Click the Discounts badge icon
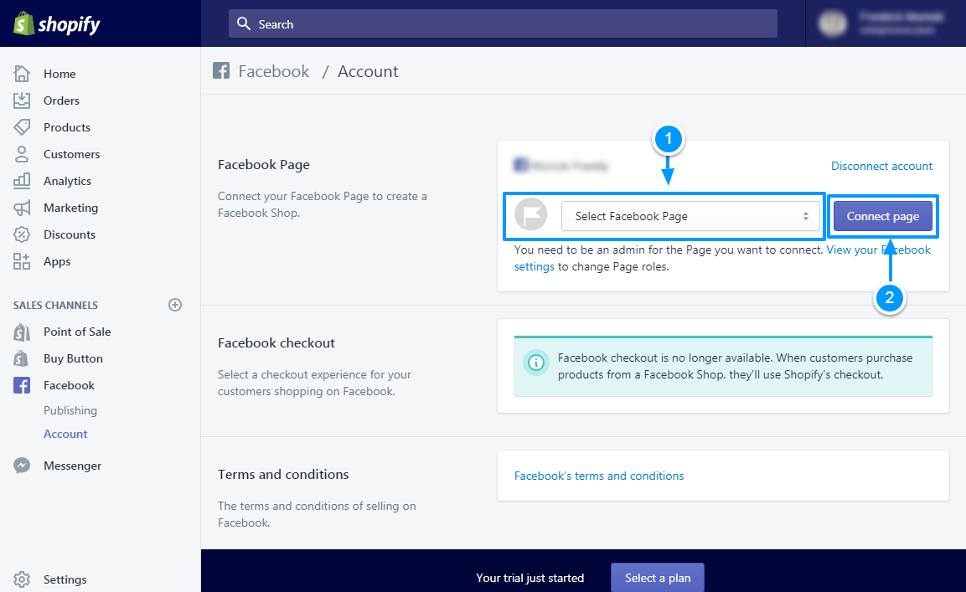The height and width of the screenshot is (592, 966). coord(22,234)
